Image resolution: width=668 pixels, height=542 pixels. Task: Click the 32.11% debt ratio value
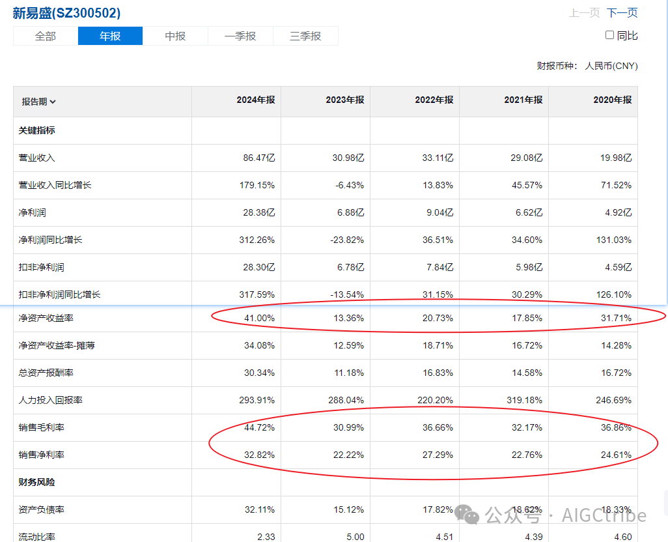click(260, 509)
